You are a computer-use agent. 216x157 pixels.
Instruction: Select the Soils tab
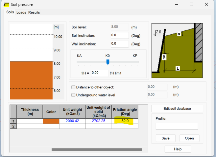point(10,12)
